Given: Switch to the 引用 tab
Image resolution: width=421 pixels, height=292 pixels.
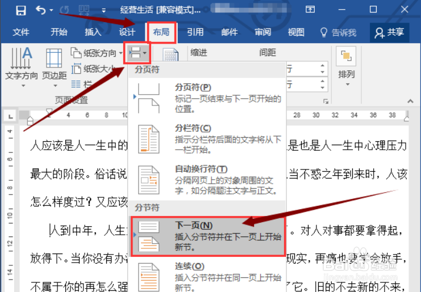Looking at the screenshot, I should pos(195,32).
